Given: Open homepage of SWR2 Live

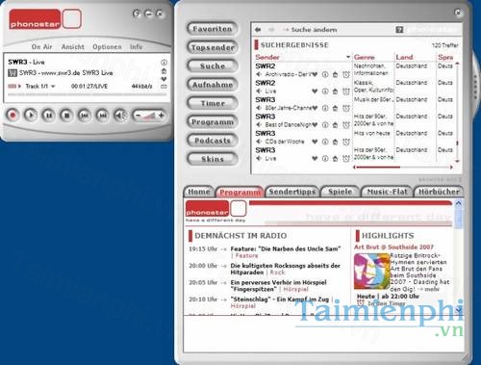Looking at the screenshot, I should click(335, 91).
